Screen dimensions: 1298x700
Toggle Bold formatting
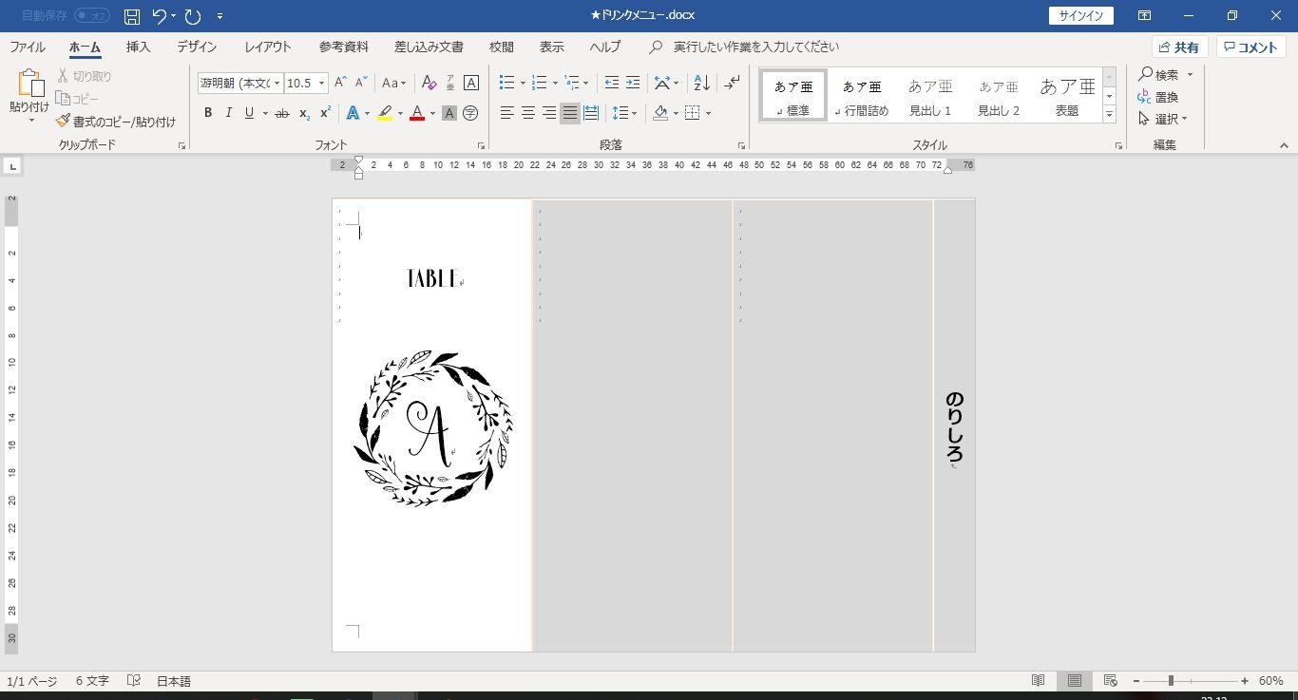coord(208,113)
